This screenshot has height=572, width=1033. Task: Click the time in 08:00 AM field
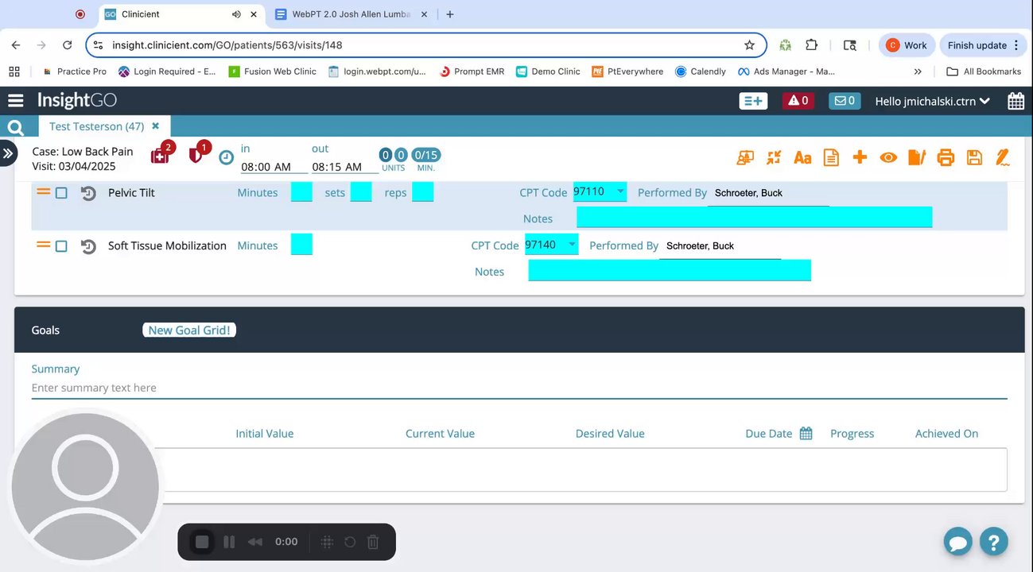click(x=274, y=167)
